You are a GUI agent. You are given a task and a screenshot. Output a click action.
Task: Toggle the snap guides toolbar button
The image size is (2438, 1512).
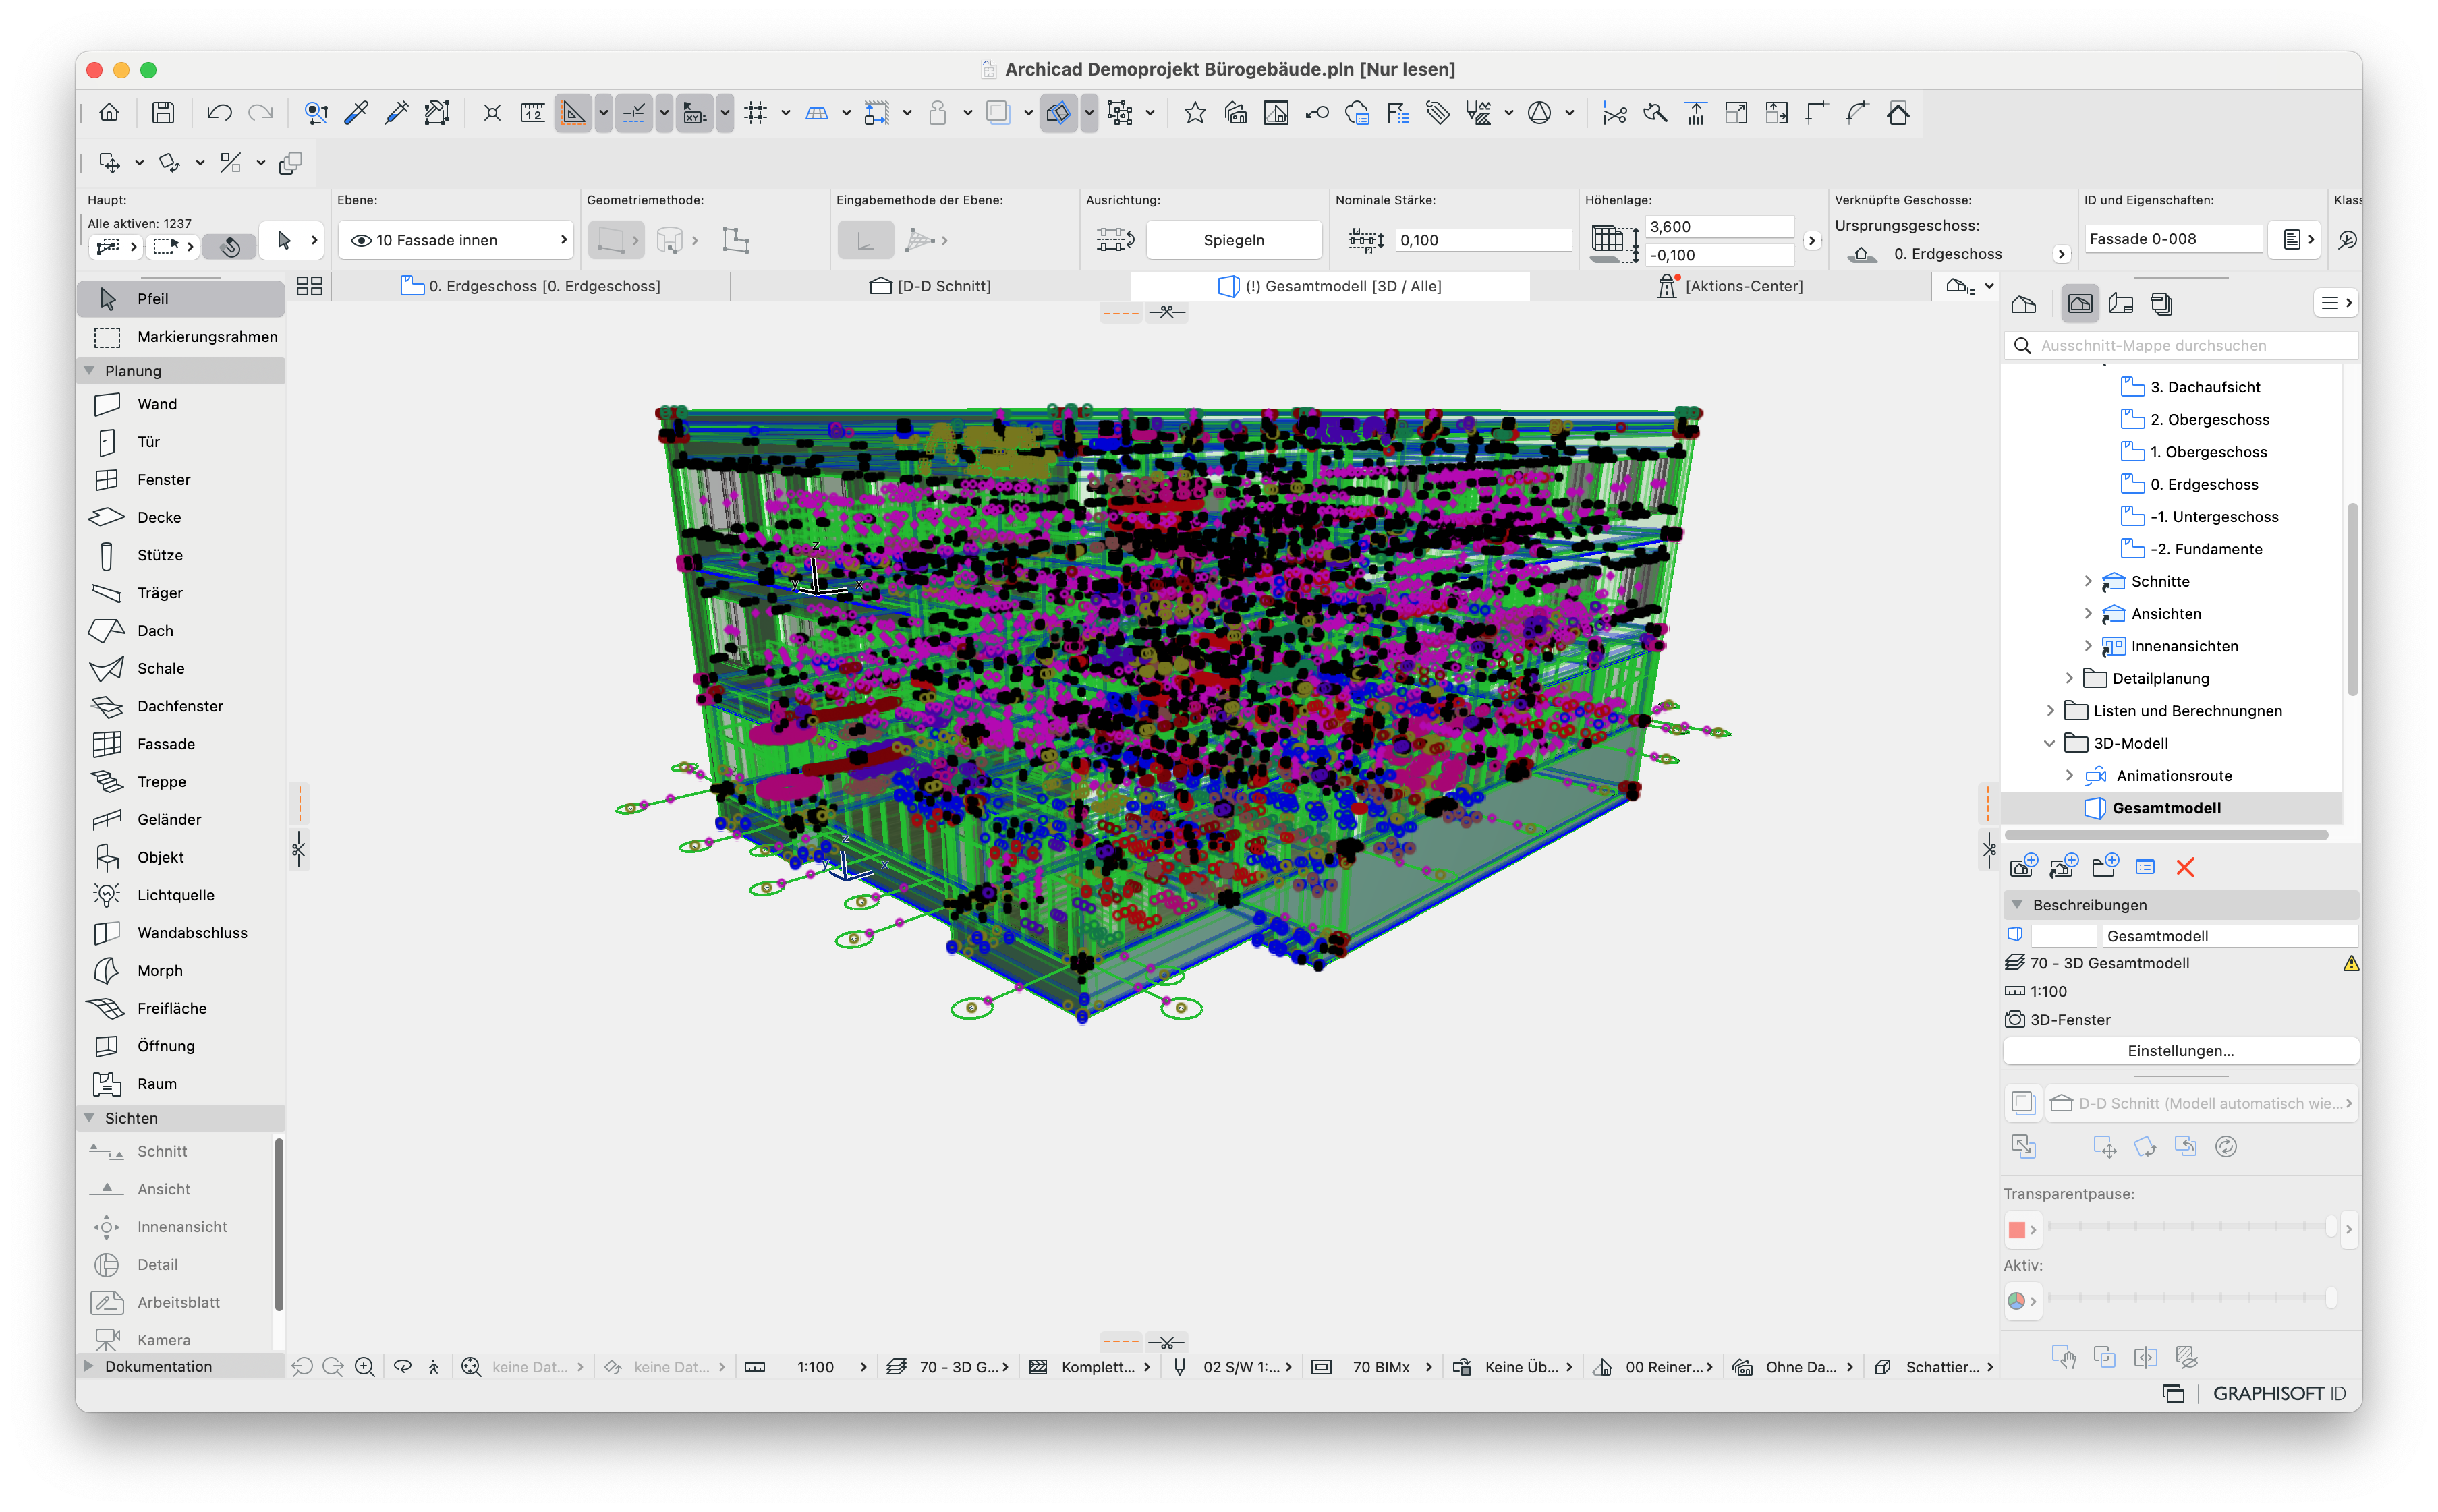[x=634, y=113]
